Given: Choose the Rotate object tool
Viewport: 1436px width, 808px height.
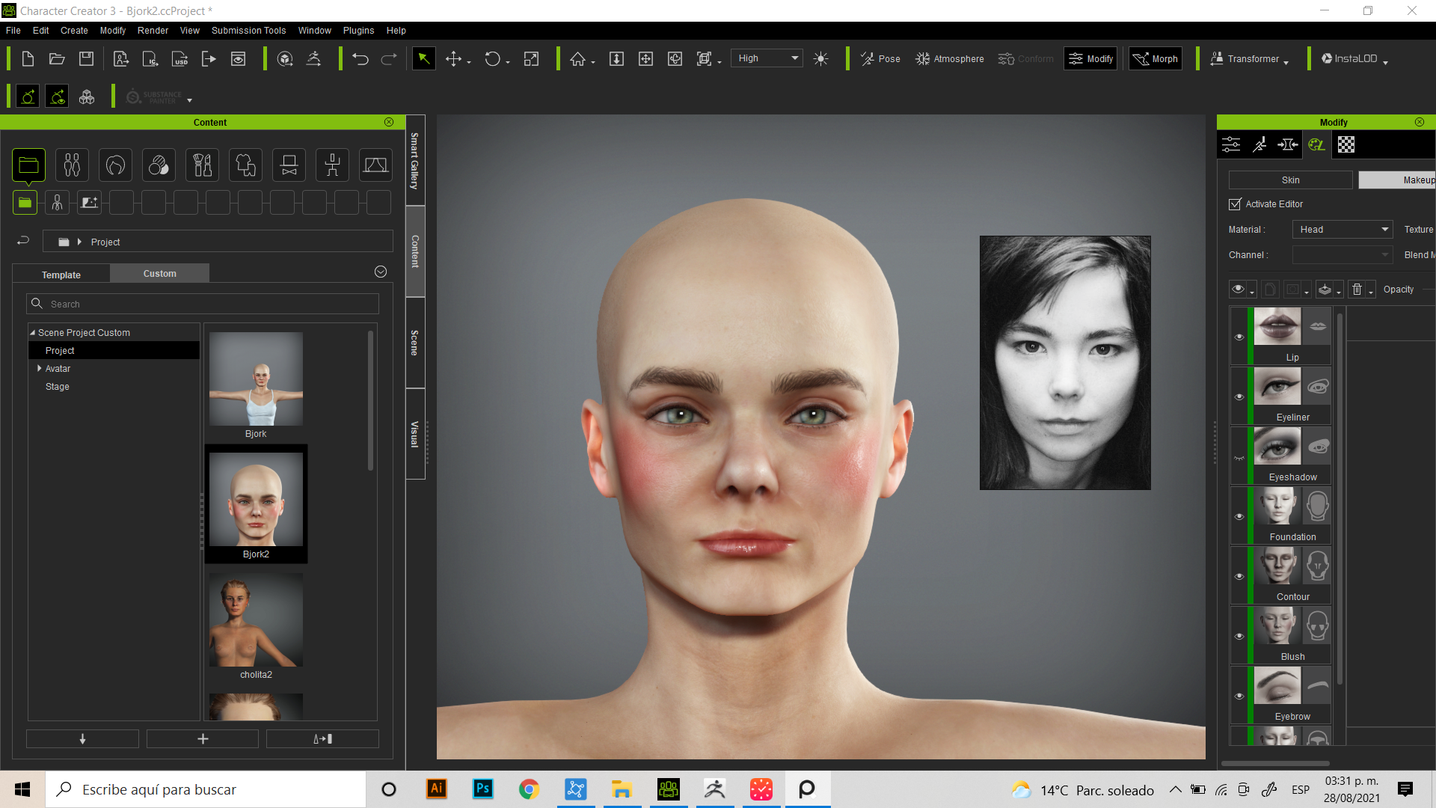Looking at the screenshot, I should point(492,59).
